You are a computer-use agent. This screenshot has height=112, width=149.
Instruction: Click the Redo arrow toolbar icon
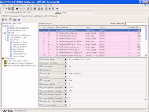pyautogui.click(x=24, y=9)
